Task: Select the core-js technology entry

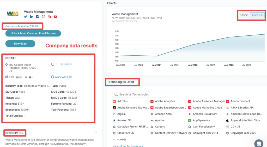Action: [x=122, y=139]
